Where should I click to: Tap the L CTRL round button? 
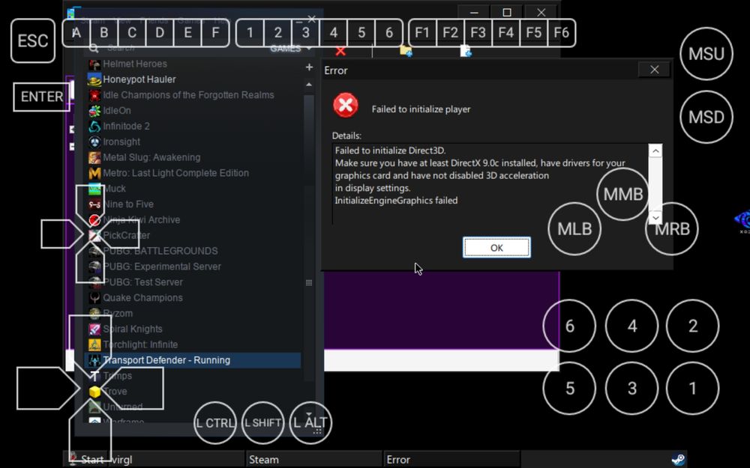[214, 423]
